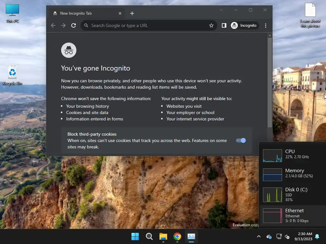Screen dimensions: 326x244
Task: Focus the Search Google or type a URL box
Action: (149, 25)
